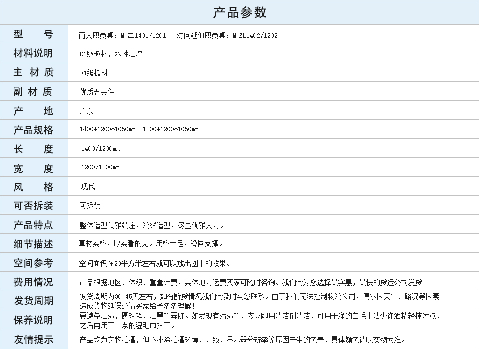Screen dimensions: 479x349
Task: Click the 主材质 label cell
Action: pyautogui.click(x=33, y=72)
